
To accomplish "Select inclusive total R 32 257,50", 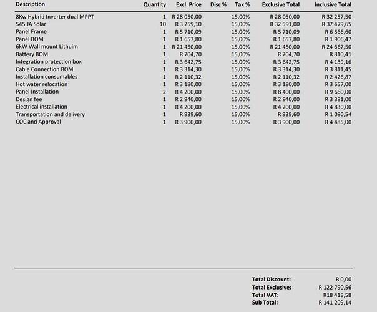I will point(336,17).
